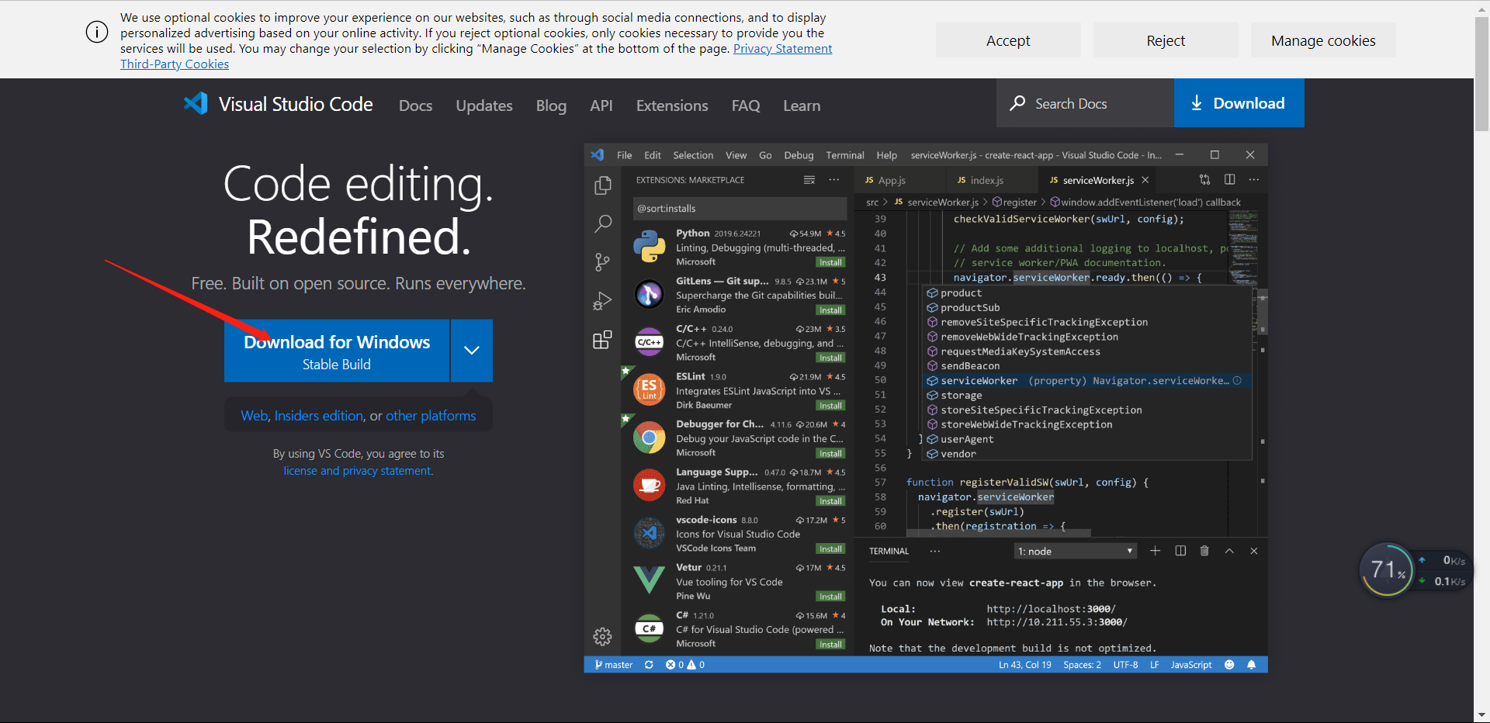Click the feedback smiley in the status bar

click(x=1229, y=665)
